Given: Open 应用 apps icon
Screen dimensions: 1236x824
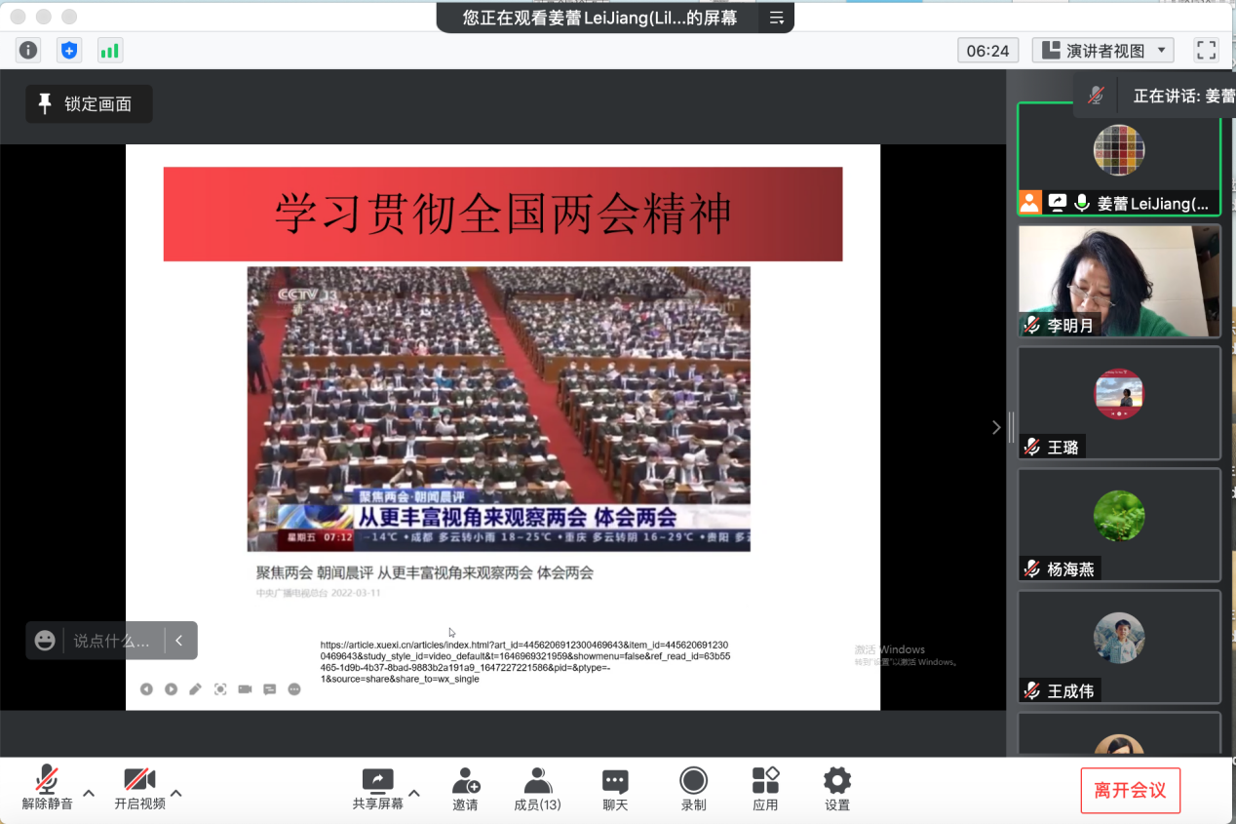Looking at the screenshot, I should (x=765, y=789).
